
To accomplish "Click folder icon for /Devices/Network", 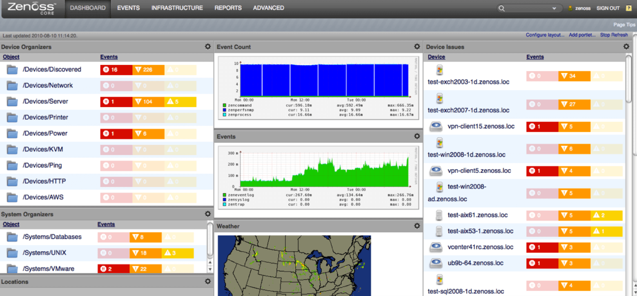I will [12, 86].
